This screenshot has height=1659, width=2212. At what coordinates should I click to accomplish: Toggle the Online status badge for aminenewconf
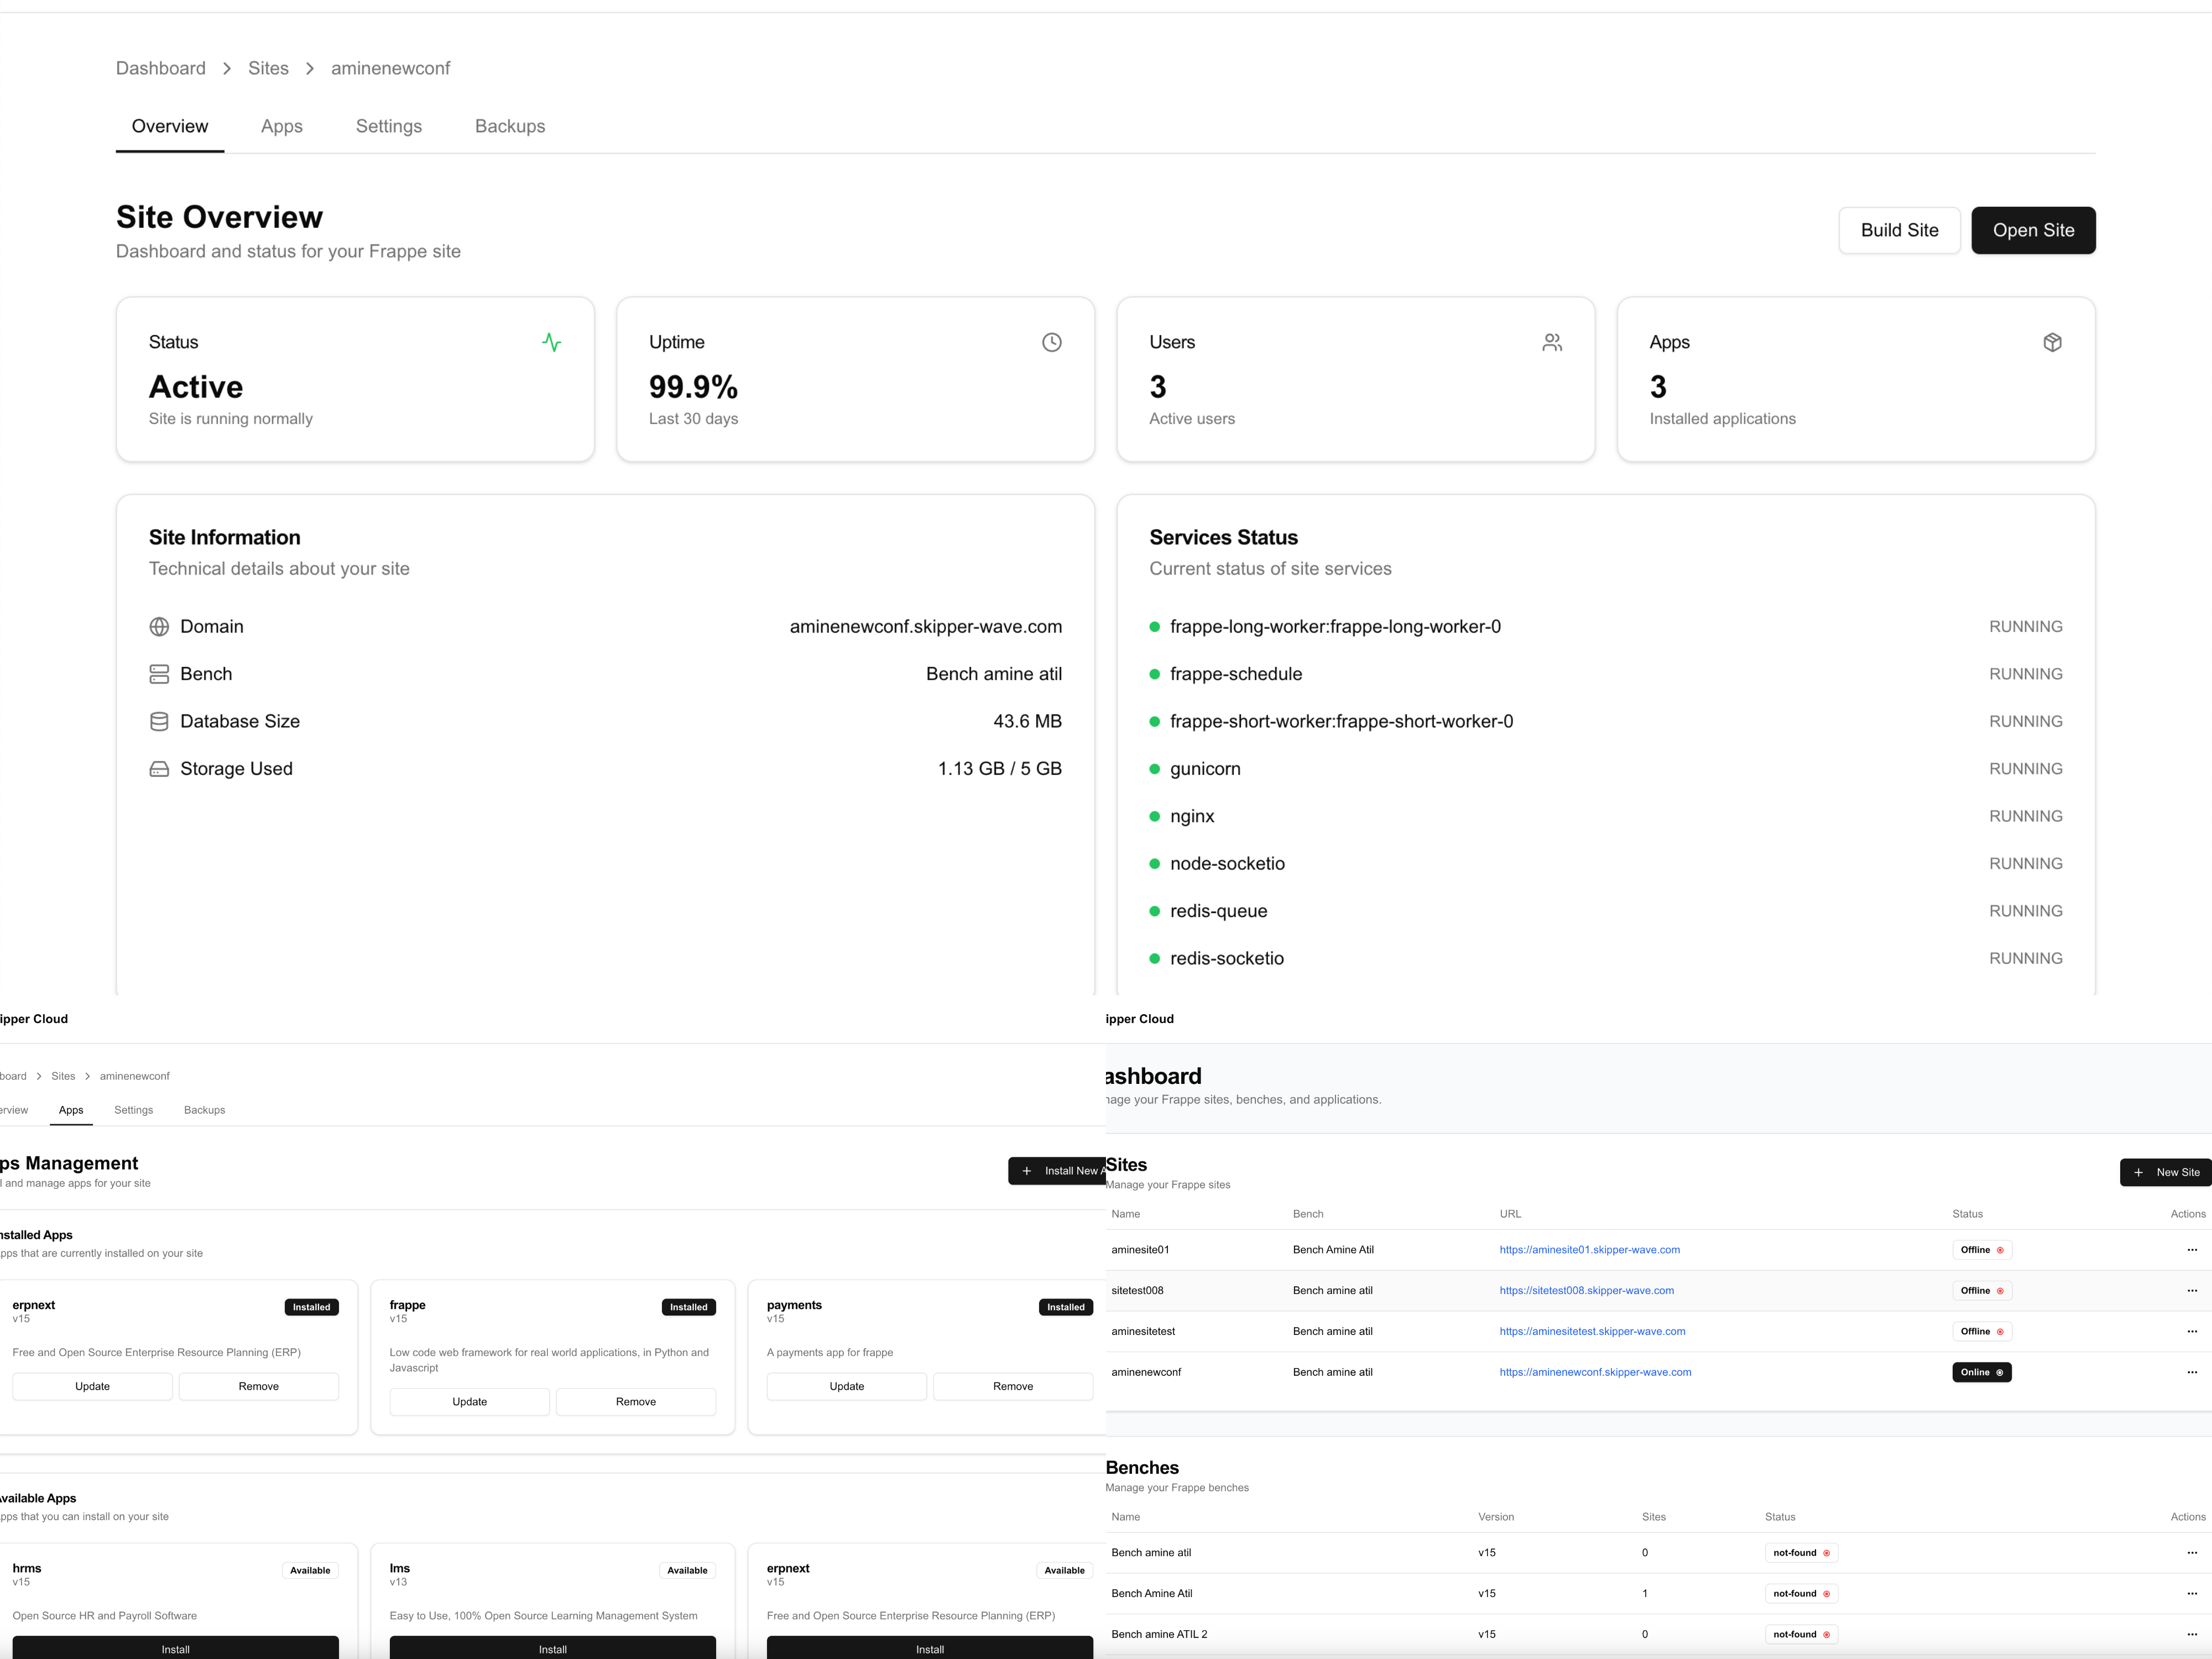pyautogui.click(x=1982, y=1372)
